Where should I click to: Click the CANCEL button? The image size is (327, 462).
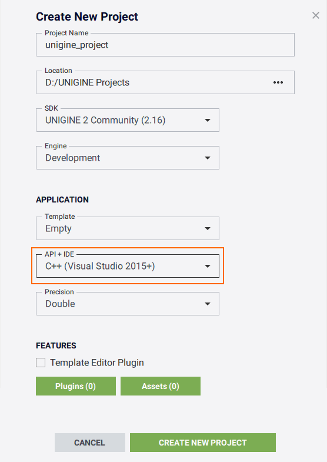tap(90, 443)
